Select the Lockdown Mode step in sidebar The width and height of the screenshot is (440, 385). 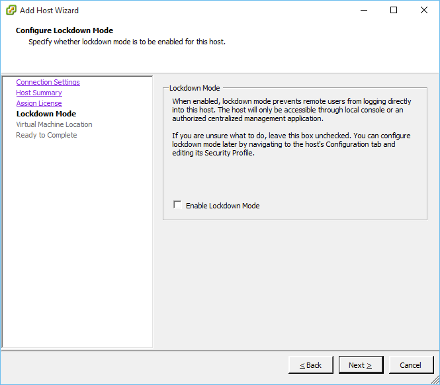46,114
